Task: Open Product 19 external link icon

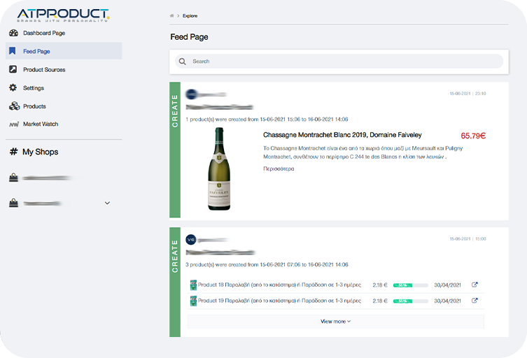Action: pyautogui.click(x=475, y=301)
